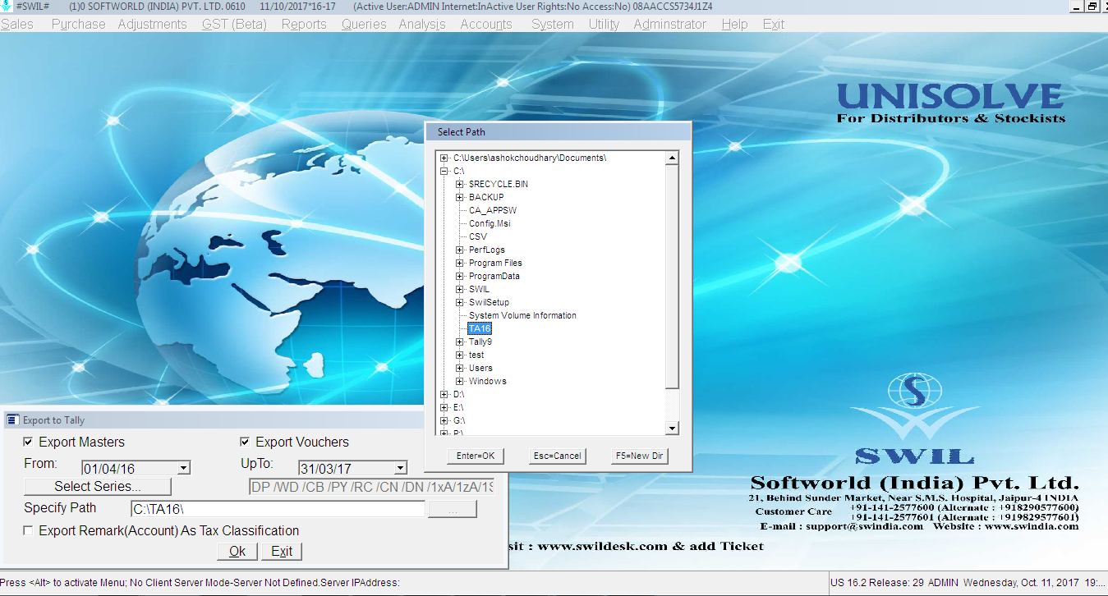Expand the D:\ drive node
Screen dimensions: 1108x596
point(444,394)
